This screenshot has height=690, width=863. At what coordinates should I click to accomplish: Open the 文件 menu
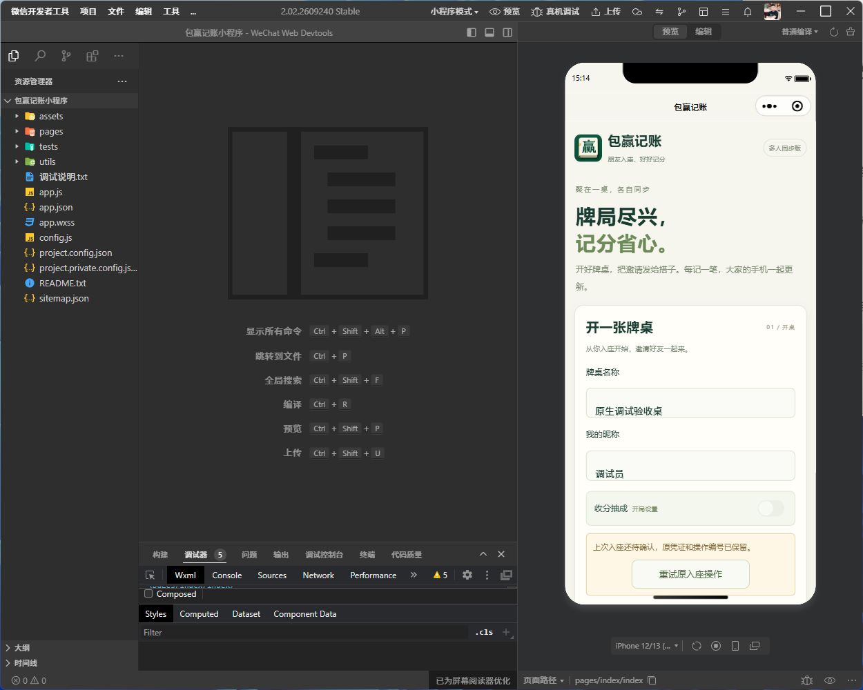(x=116, y=12)
